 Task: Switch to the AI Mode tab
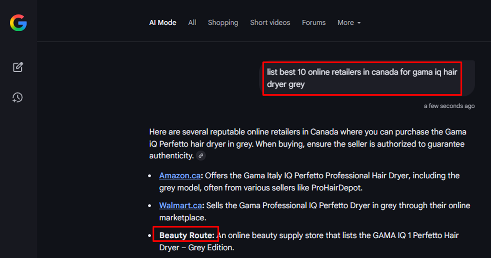tap(163, 23)
